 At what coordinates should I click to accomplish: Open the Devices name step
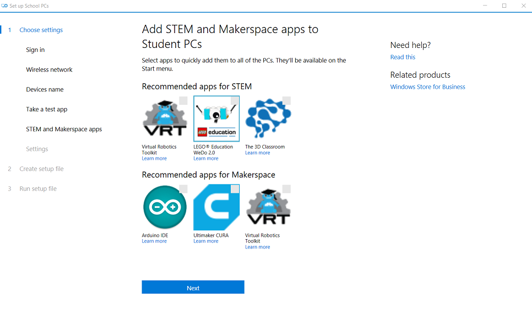coord(45,90)
